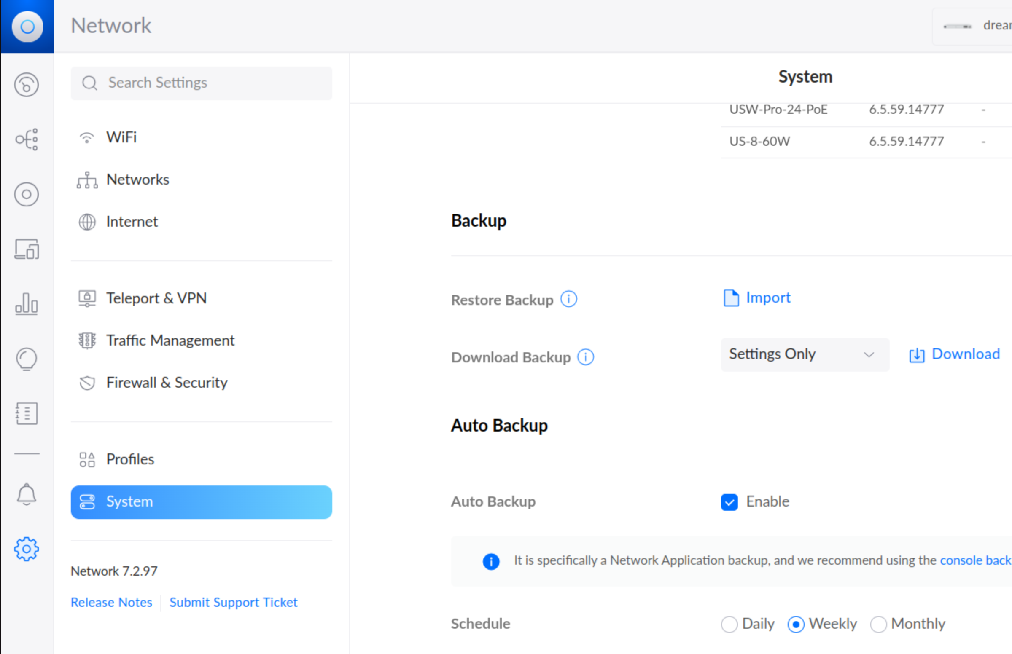The height and width of the screenshot is (654, 1012).
Task: Open the Networks section
Action: click(137, 179)
